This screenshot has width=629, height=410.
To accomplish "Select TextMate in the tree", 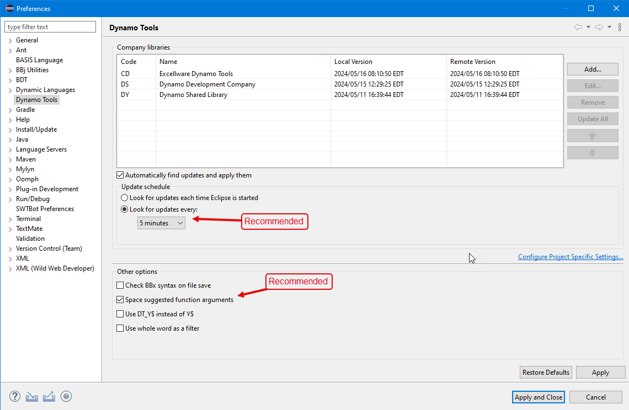I will pyautogui.click(x=29, y=229).
